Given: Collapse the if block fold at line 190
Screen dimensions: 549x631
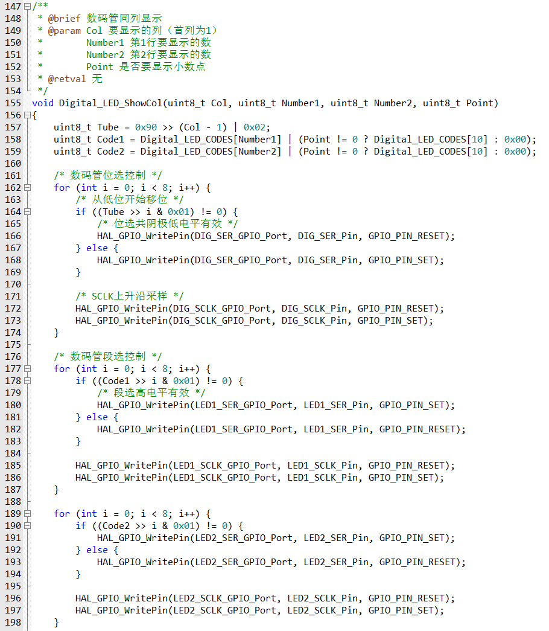Looking at the screenshot, I should pos(27,525).
